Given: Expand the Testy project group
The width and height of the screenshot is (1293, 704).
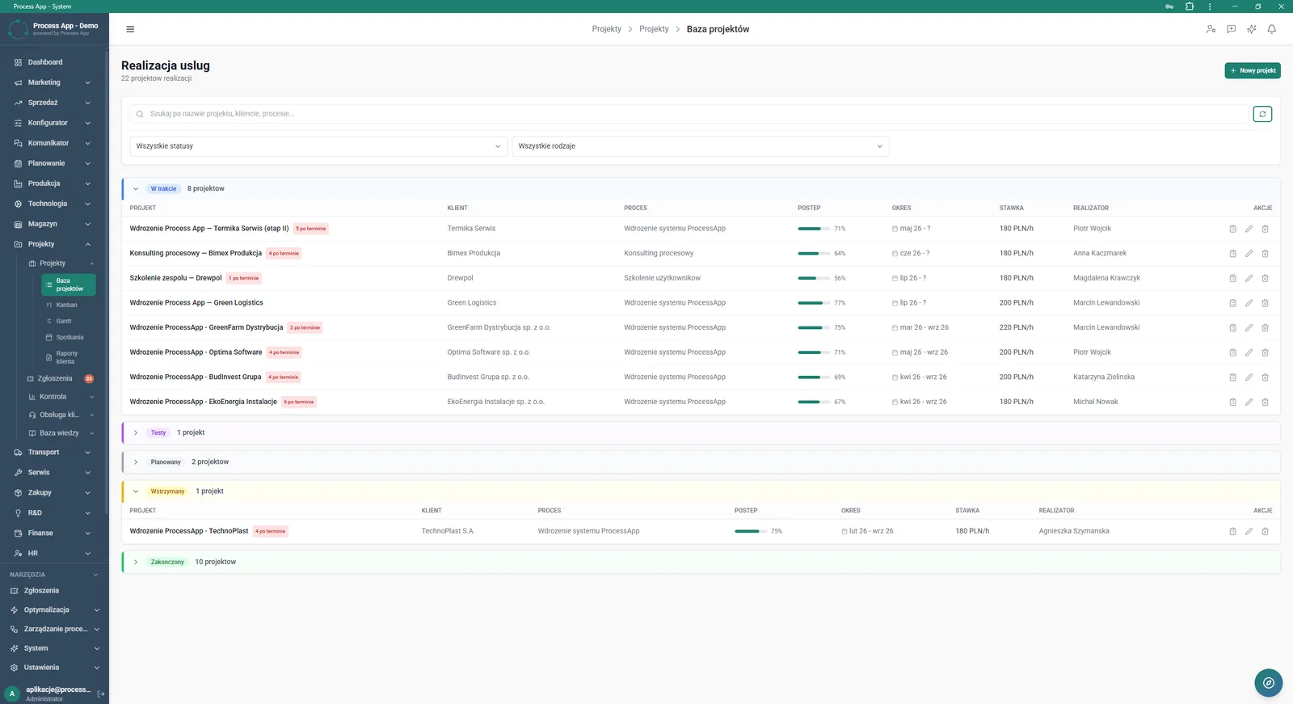Looking at the screenshot, I should tap(136, 433).
